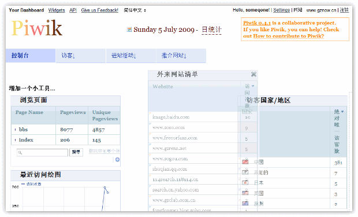
Task: Open the calendar icon beside the date
Action: (x=129, y=30)
